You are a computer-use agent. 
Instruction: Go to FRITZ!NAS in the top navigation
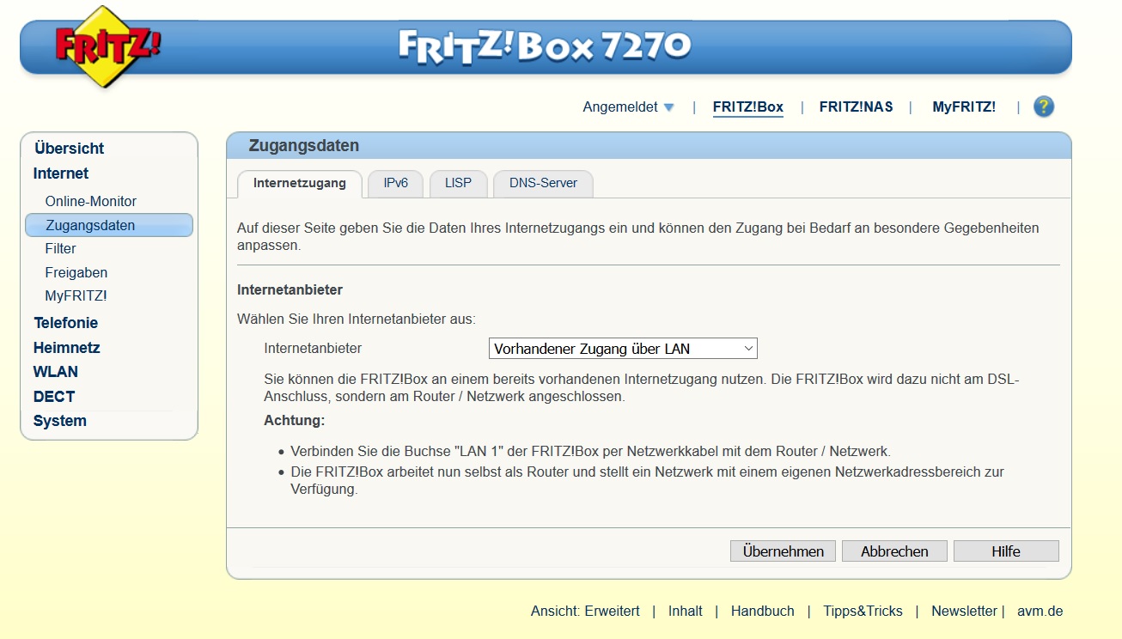coord(856,107)
